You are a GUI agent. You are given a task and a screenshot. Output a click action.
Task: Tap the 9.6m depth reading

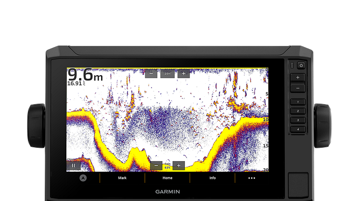tap(85, 75)
